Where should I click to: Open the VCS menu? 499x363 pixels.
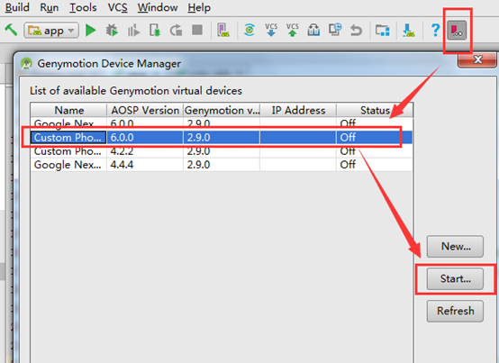117,7
